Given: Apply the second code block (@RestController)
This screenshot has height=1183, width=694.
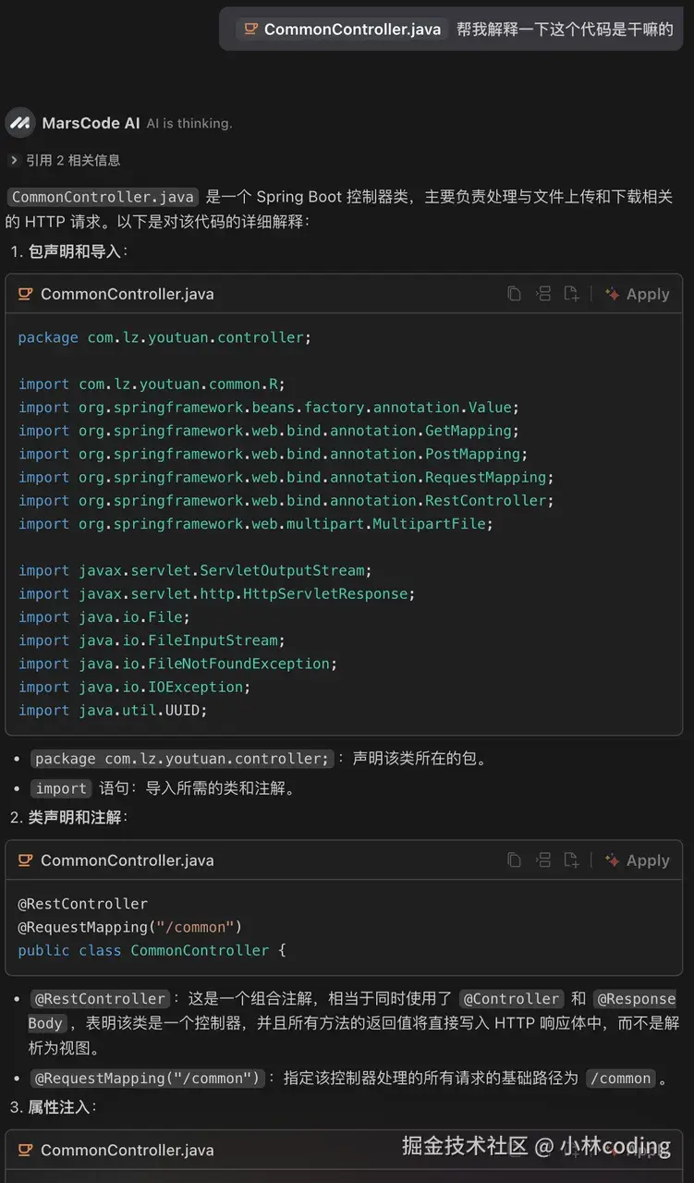Looking at the screenshot, I should 638,860.
